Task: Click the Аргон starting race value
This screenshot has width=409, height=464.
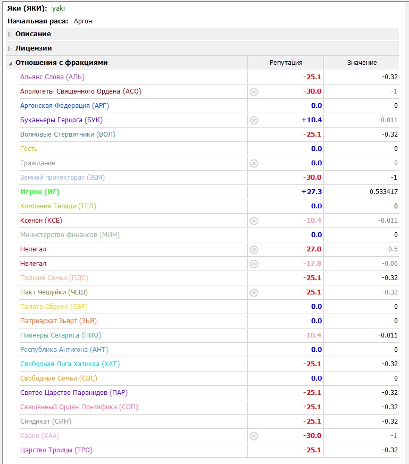Action: (x=83, y=21)
